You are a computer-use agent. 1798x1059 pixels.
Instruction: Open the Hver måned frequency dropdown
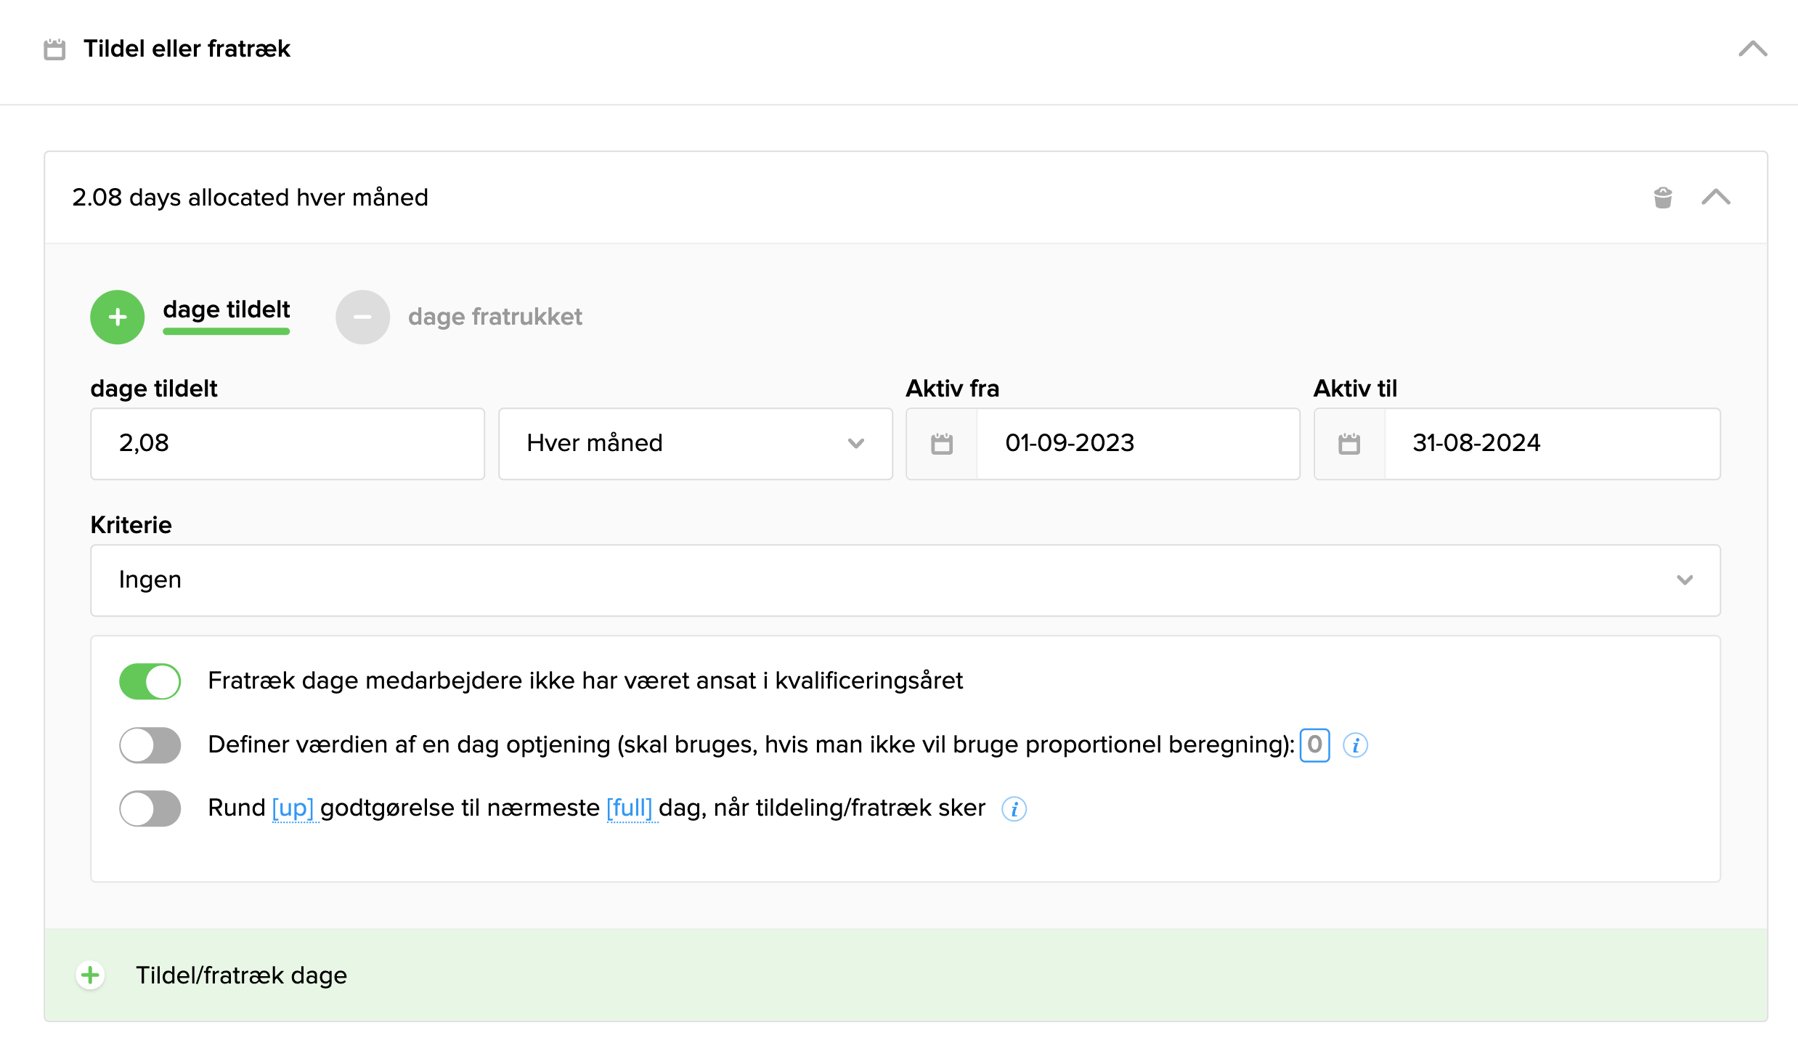[694, 443]
